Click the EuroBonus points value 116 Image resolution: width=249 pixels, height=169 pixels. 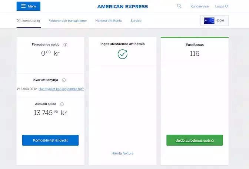(195, 53)
